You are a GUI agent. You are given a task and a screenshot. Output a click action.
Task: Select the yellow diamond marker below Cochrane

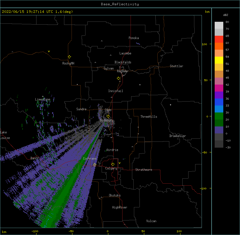95,165
